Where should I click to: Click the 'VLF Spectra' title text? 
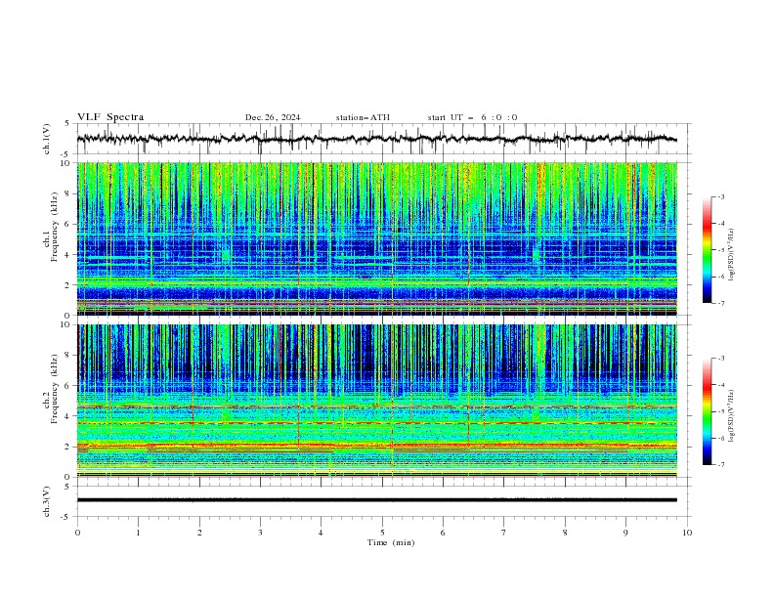pyautogui.click(x=110, y=117)
